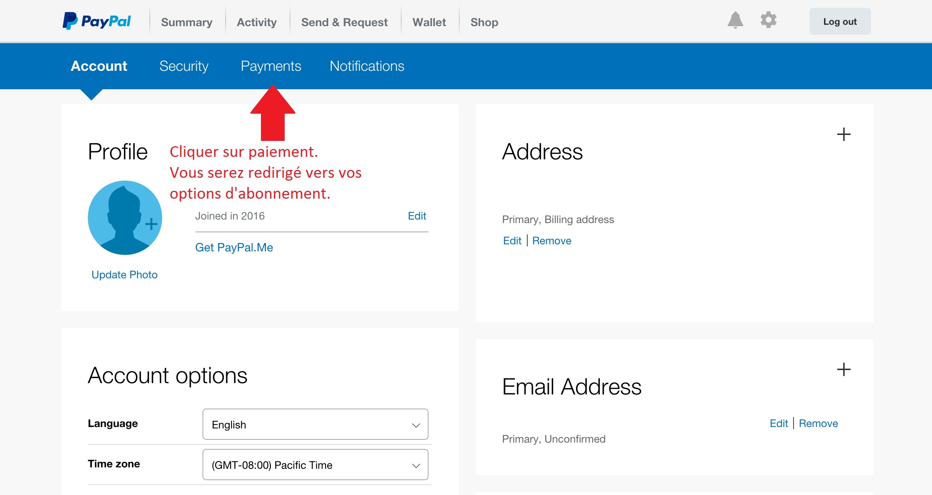Remove the primary email address
Screen dimensions: 932x495
tap(818, 423)
